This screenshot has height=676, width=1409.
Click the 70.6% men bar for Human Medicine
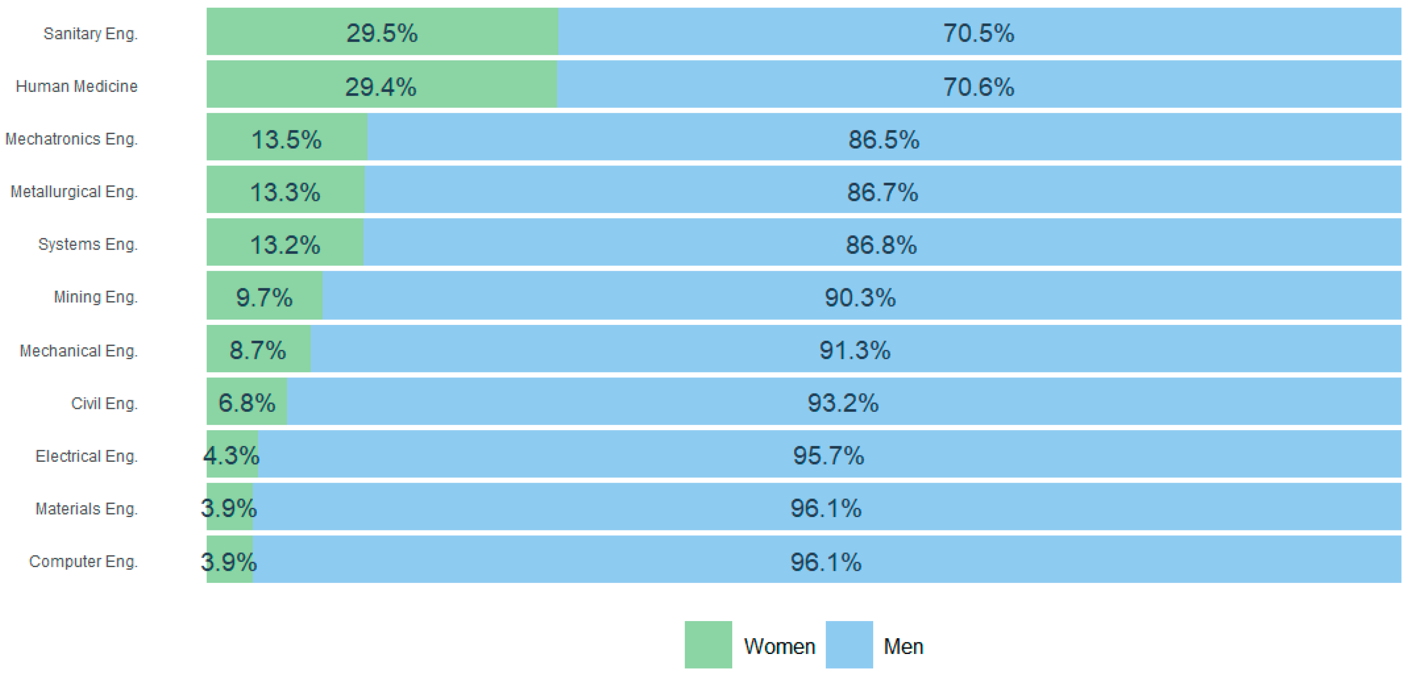pyautogui.click(x=979, y=85)
